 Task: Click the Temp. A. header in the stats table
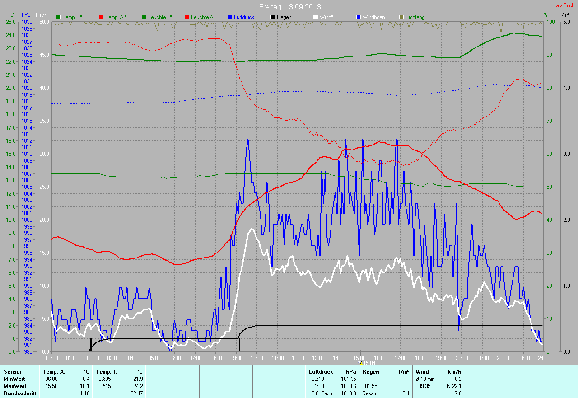53,372
